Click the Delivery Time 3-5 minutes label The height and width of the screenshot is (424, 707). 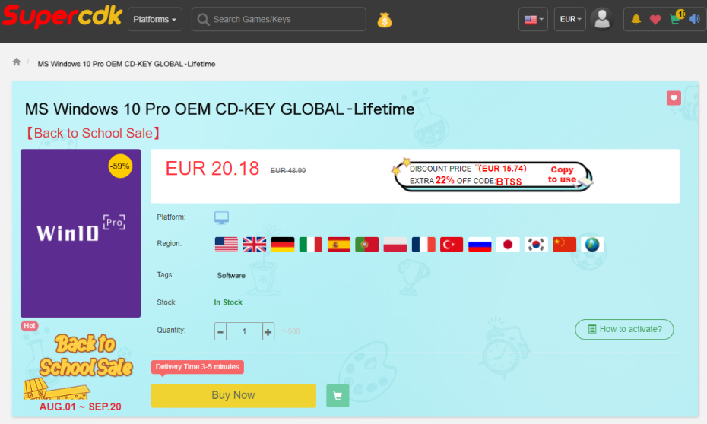198,367
